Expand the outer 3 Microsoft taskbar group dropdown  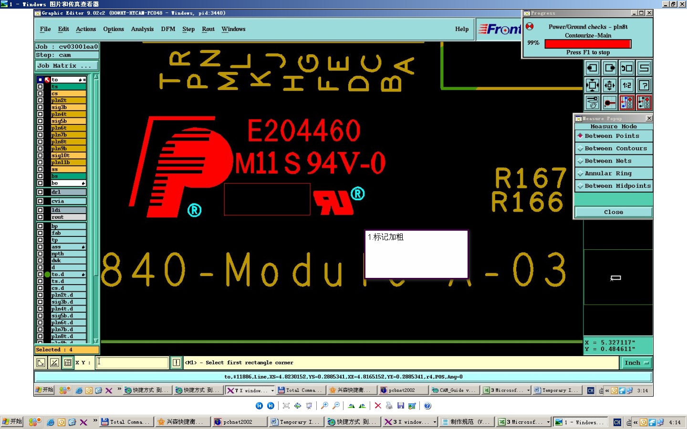click(x=548, y=422)
